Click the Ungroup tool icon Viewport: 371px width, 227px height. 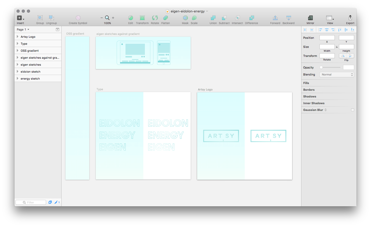[x=51, y=18]
